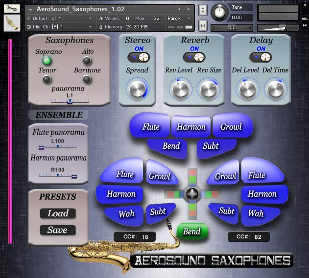Click the green Bend button

[192, 232]
